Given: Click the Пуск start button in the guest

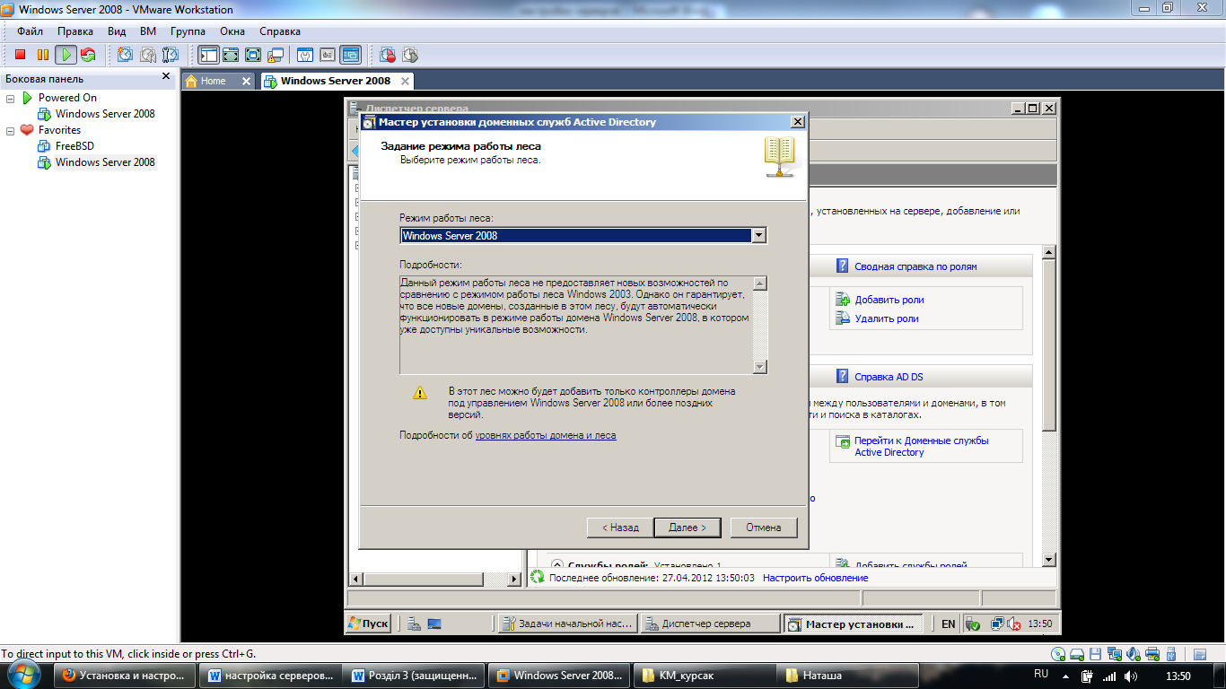Looking at the screenshot, I should click(369, 624).
